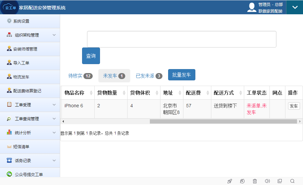The image size is (303, 185).
Task: Click the 工单受理 clipboard icon
Action: click(x=9, y=104)
